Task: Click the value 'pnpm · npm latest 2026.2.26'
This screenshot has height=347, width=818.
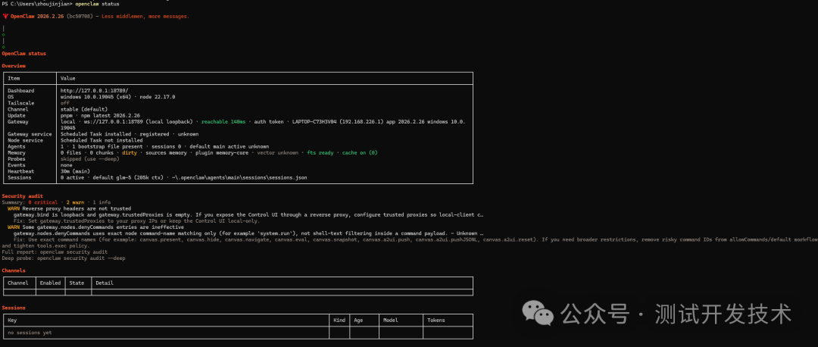Action: pyautogui.click(x=100, y=115)
